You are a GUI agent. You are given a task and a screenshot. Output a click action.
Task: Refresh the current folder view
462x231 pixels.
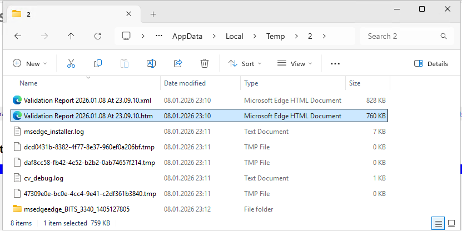(x=98, y=36)
